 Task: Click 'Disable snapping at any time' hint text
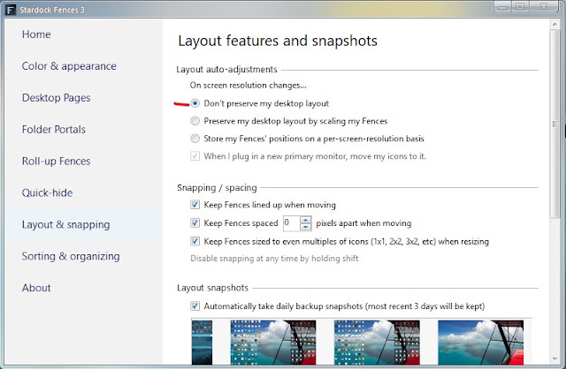pyautogui.click(x=274, y=259)
